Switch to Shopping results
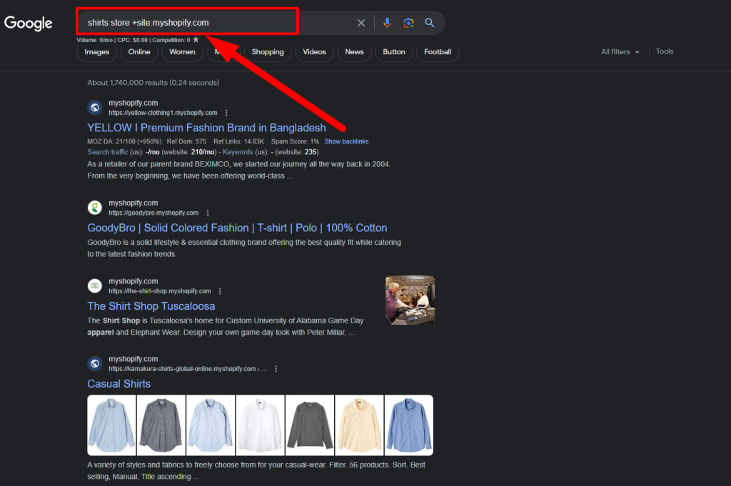 [x=268, y=51]
